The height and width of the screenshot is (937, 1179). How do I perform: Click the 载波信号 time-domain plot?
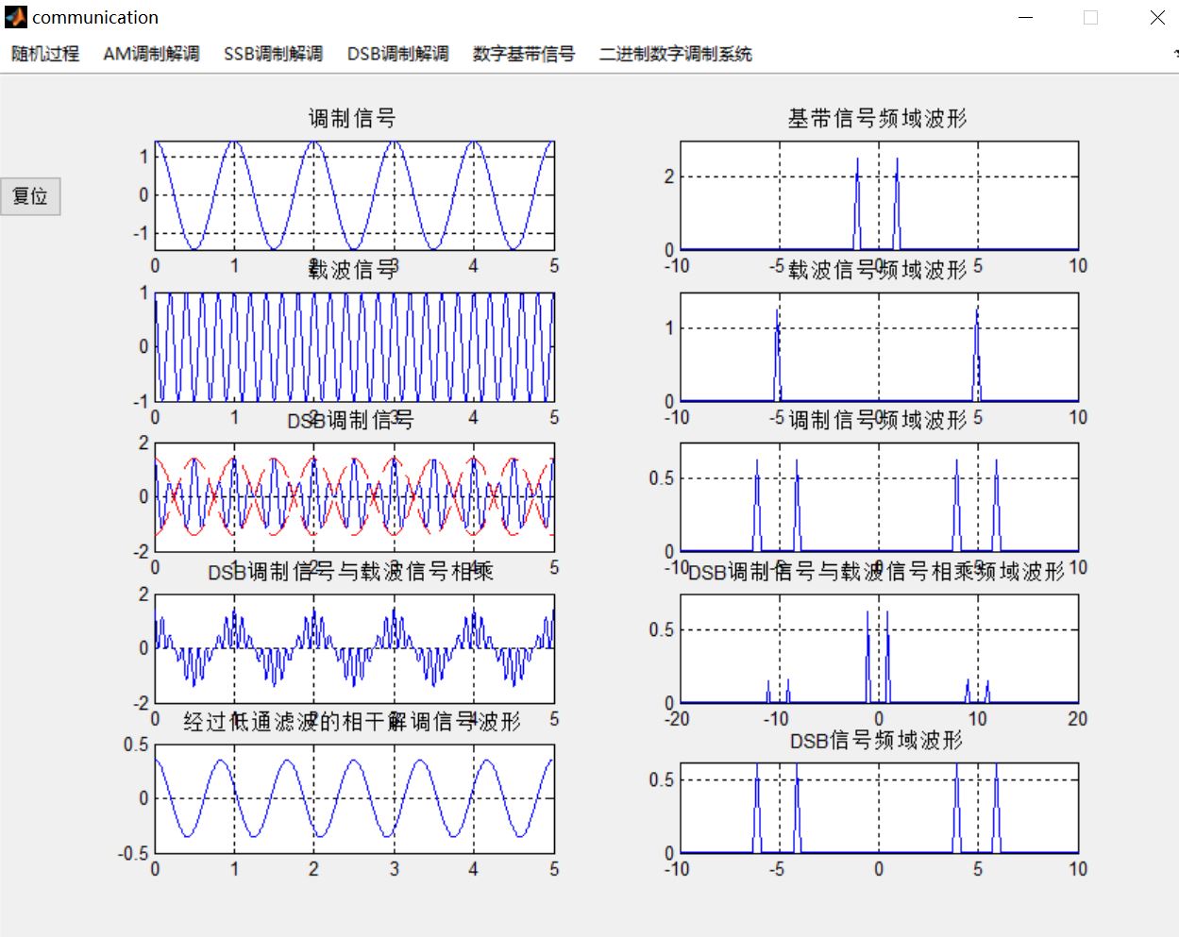(x=354, y=346)
